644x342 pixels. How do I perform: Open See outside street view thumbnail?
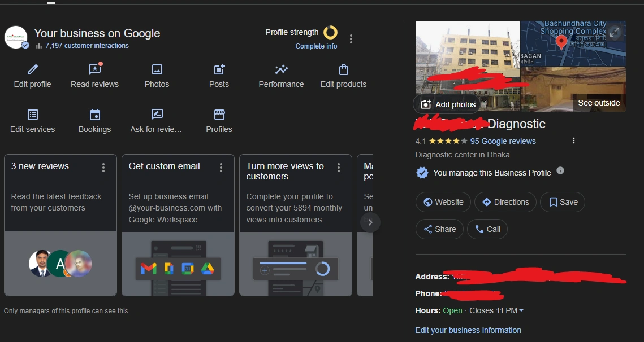(x=573, y=90)
